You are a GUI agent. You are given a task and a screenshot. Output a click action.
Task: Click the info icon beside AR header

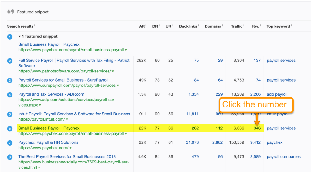click(146, 25)
